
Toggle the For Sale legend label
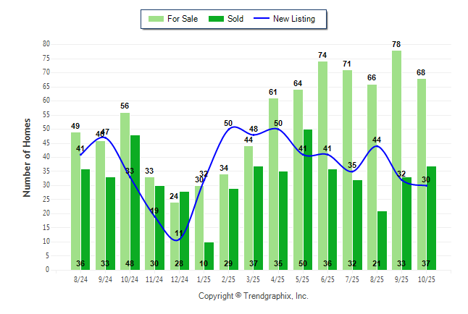tap(182, 19)
